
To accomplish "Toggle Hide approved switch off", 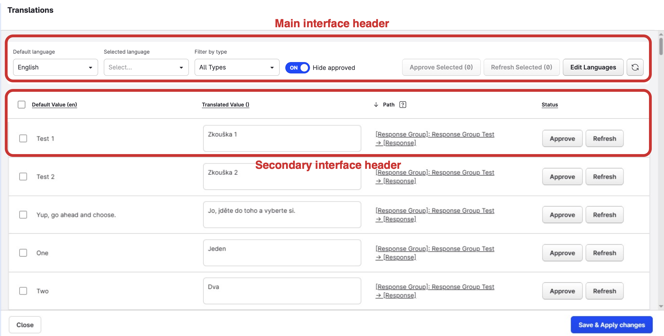I will coord(297,68).
